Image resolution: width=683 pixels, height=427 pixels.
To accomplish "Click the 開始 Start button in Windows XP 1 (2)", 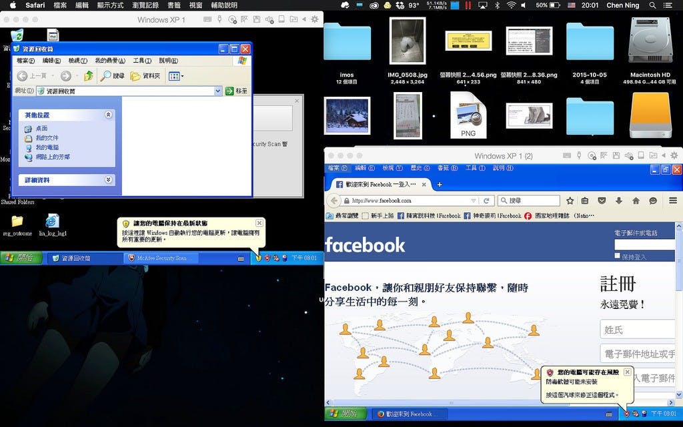I will pyautogui.click(x=346, y=414).
